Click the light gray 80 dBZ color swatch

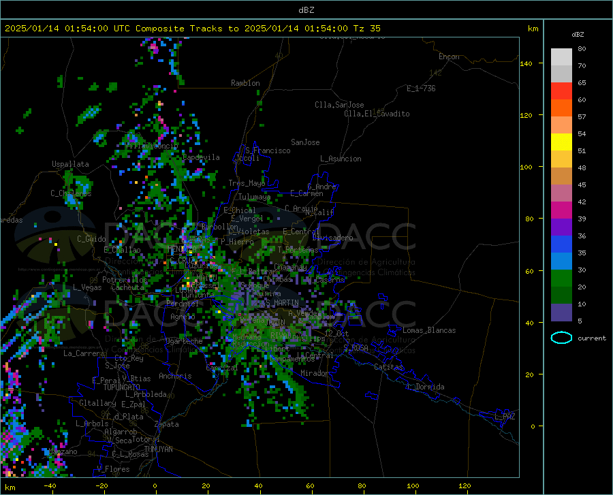(561, 57)
